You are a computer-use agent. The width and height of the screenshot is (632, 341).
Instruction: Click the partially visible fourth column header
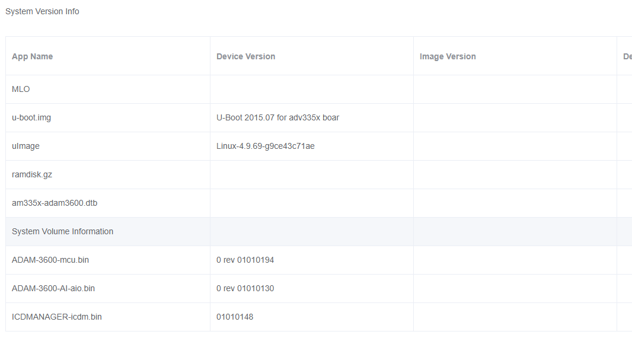[626, 56]
